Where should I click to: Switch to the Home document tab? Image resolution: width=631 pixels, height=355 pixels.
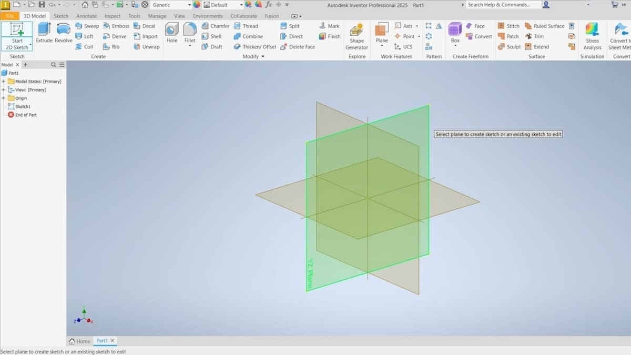click(x=80, y=341)
